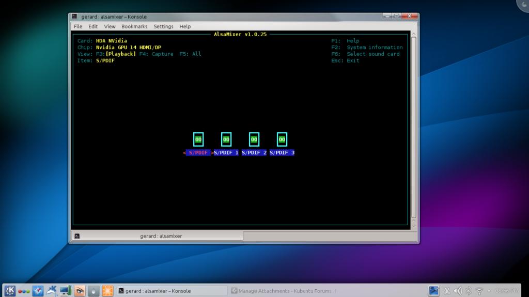Open the monitor icon launcher in the panel
Screen dimensions: 529x297
(65, 291)
